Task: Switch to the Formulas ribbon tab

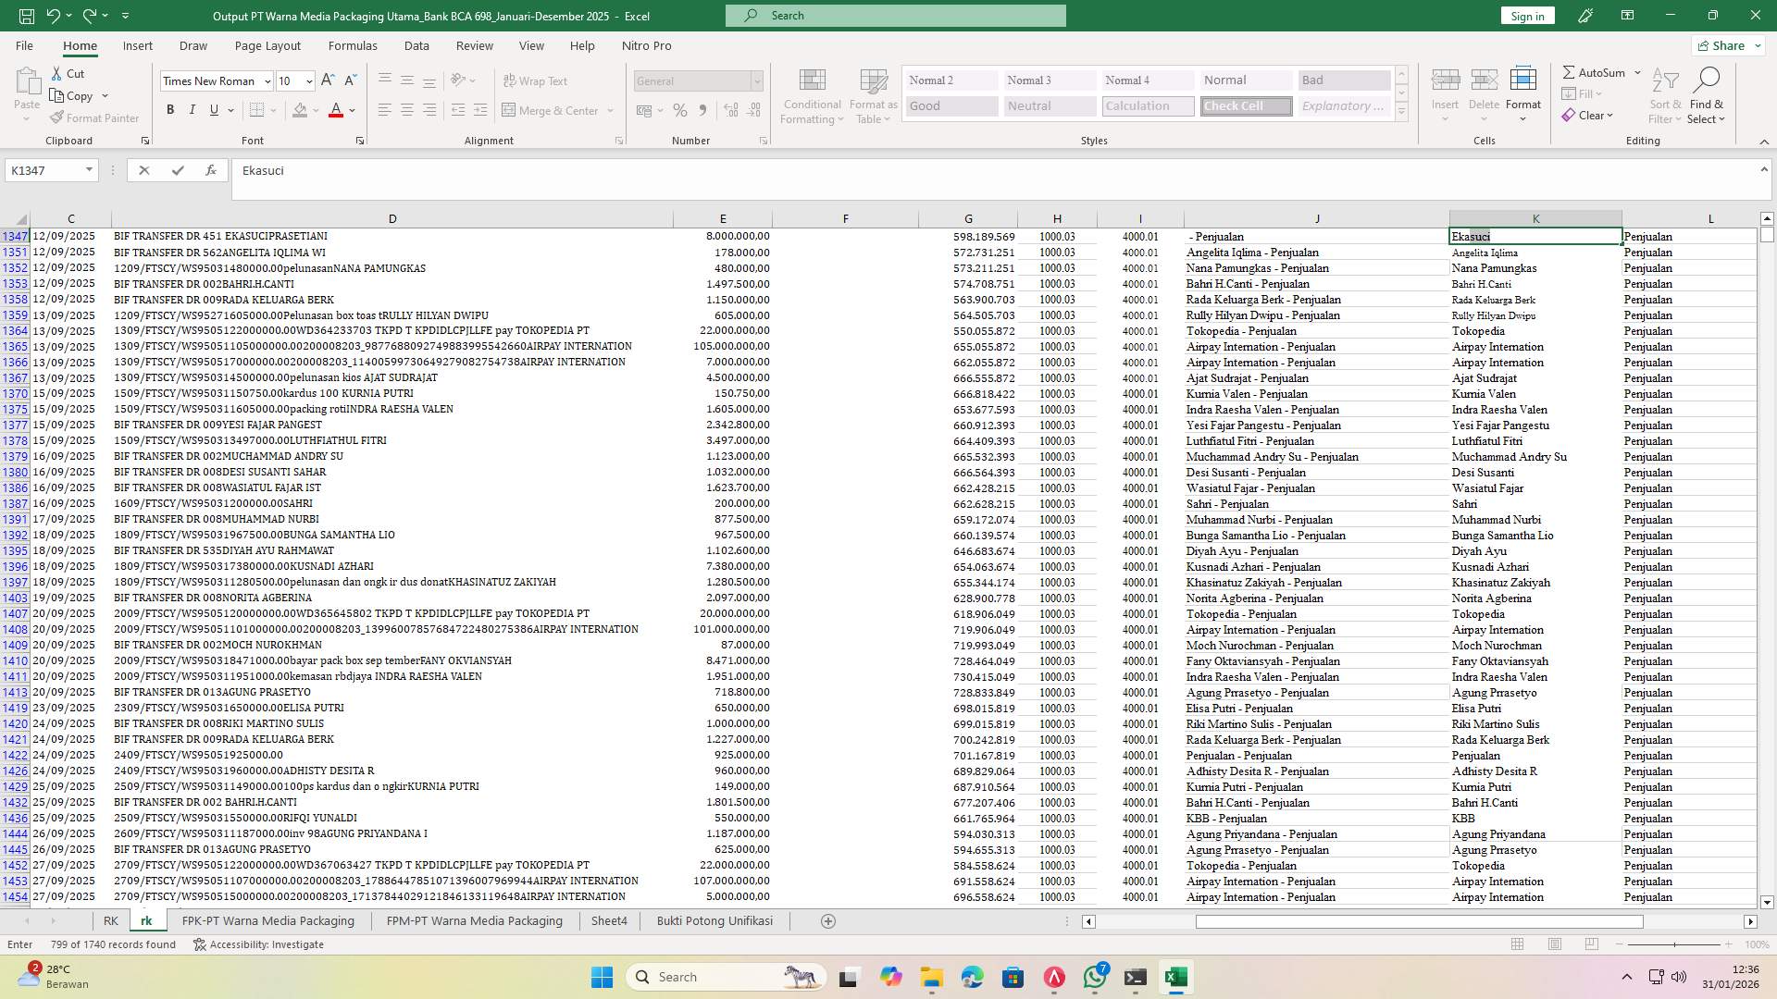Action: 353,45
